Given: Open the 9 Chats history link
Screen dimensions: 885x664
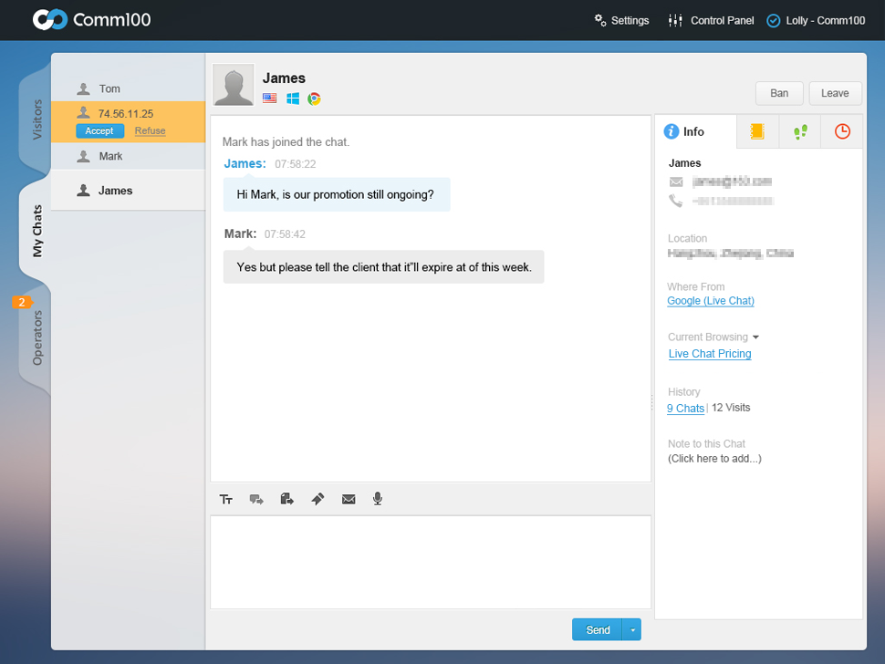Looking at the screenshot, I should pyautogui.click(x=685, y=408).
